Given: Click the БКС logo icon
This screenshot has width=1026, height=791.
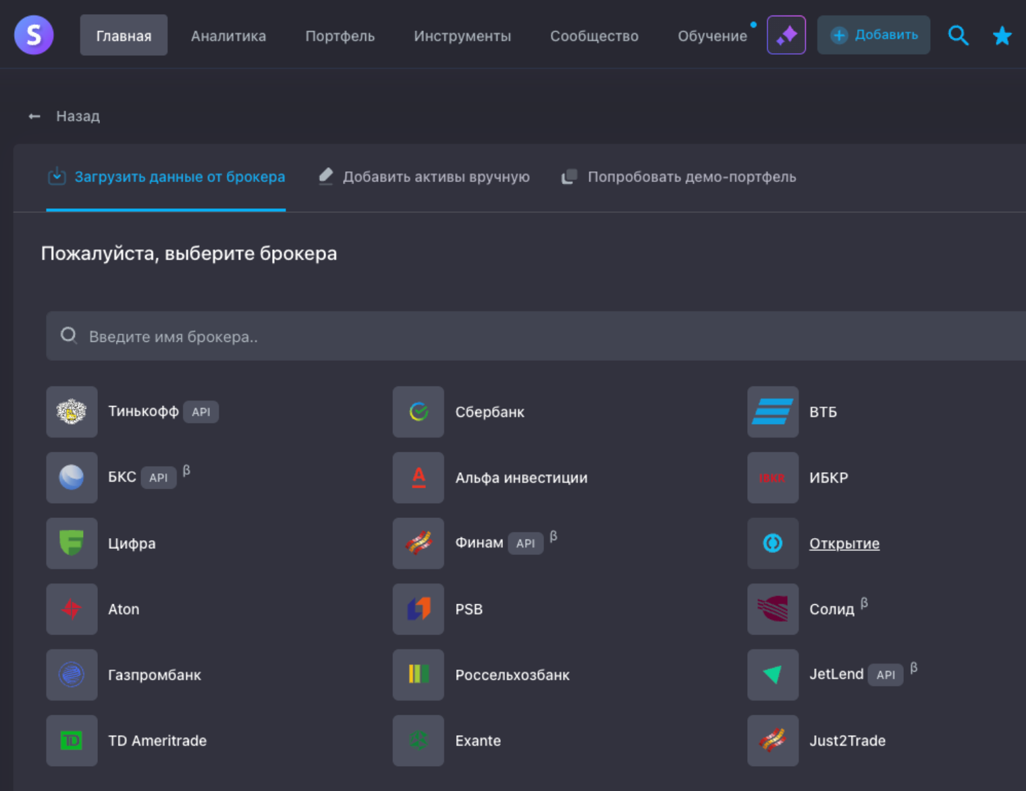Looking at the screenshot, I should point(72,477).
